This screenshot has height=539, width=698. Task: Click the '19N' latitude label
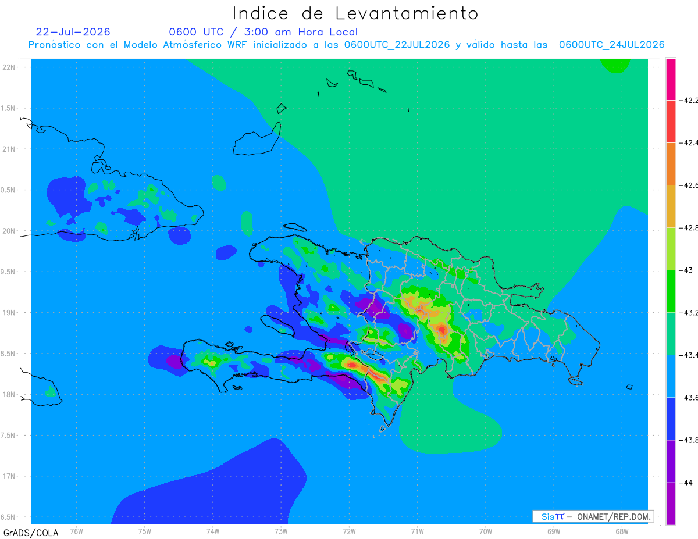(9, 312)
